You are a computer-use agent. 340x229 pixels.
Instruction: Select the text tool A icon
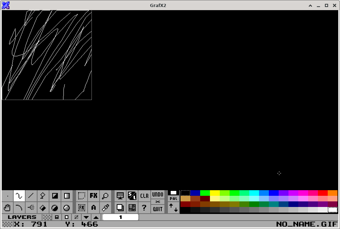point(94,208)
